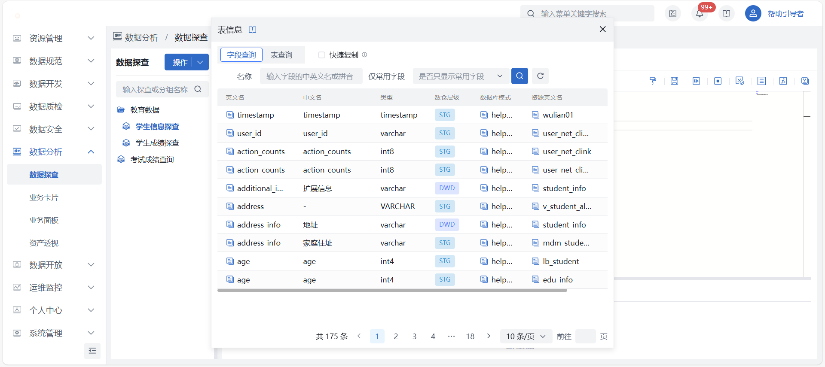Enable the 快捷复制 checkbox
Image resolution: width=825 pixels, height=367 pixels.
[321, 55]
